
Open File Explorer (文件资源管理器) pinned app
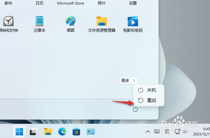[102, 24]
